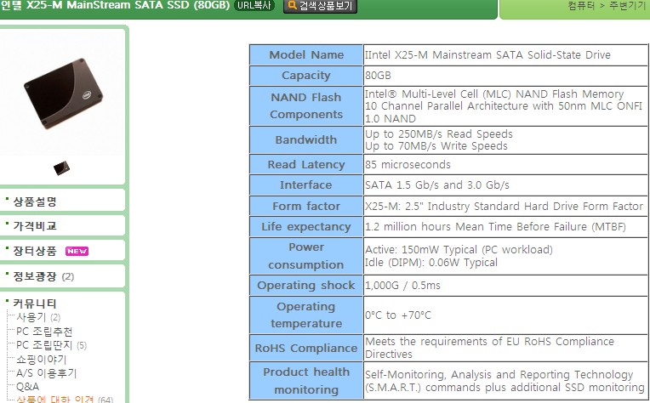The image size is (650, 403).
Task: Open the 장터상품 menu item
Action: [x=35, y=251]
